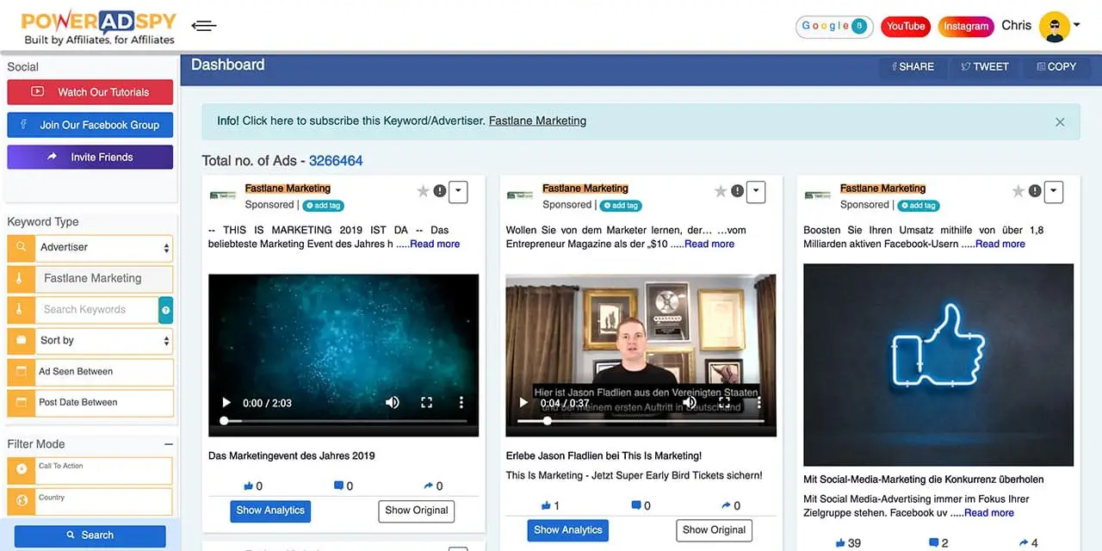The width and height of the screenshot is (1102, 551).
Task: Switch to the YouTube ads platform
Action: [906, 27]
